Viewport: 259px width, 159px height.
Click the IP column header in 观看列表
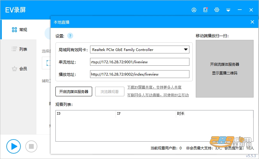tap(146, 113)
